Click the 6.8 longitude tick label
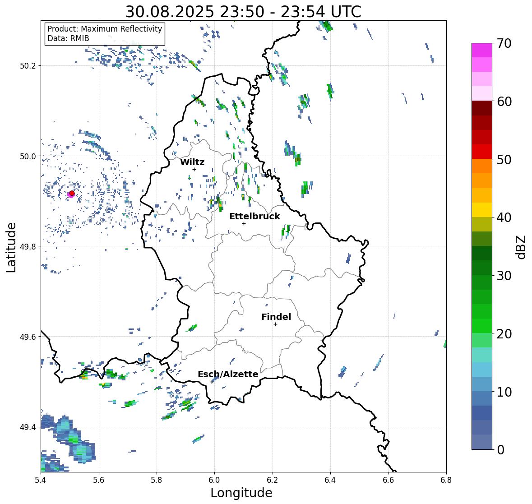 point(446,480)
